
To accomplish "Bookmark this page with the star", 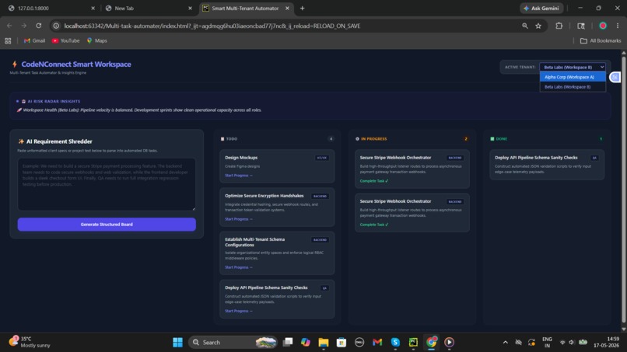I will point(538,26).
